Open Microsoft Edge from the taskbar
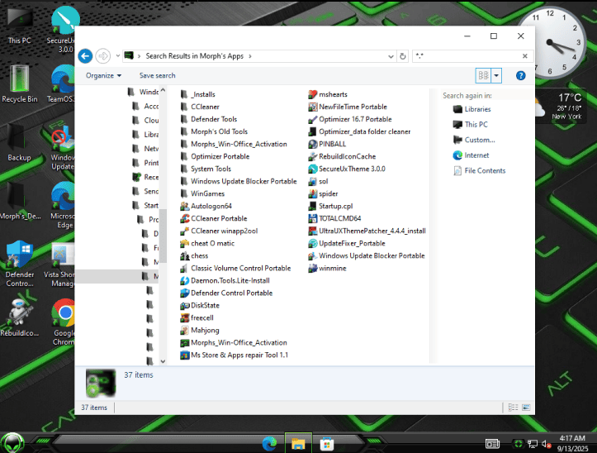The image size is (597, 453). (x=270, y=444)
